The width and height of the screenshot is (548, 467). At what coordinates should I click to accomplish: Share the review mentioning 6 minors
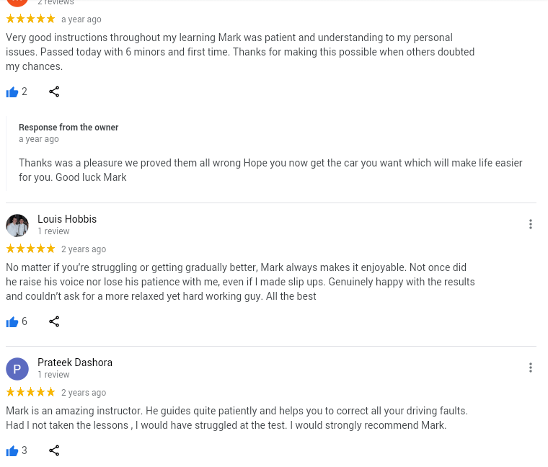point(54,92)
